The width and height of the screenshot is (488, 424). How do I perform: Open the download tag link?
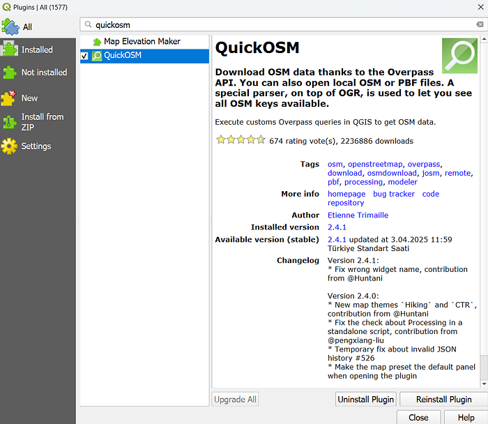tap(345, 173)
